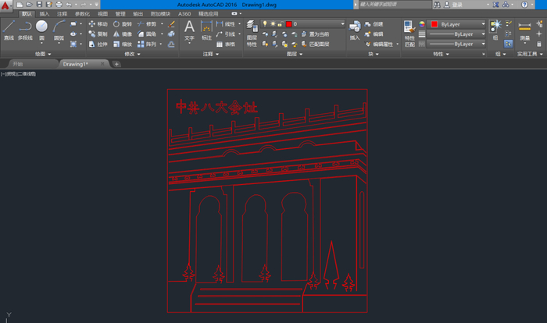
Task: Toggle the lock icon for layer 0
Action: point(280,24)
